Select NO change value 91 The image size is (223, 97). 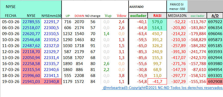point(93,46)
